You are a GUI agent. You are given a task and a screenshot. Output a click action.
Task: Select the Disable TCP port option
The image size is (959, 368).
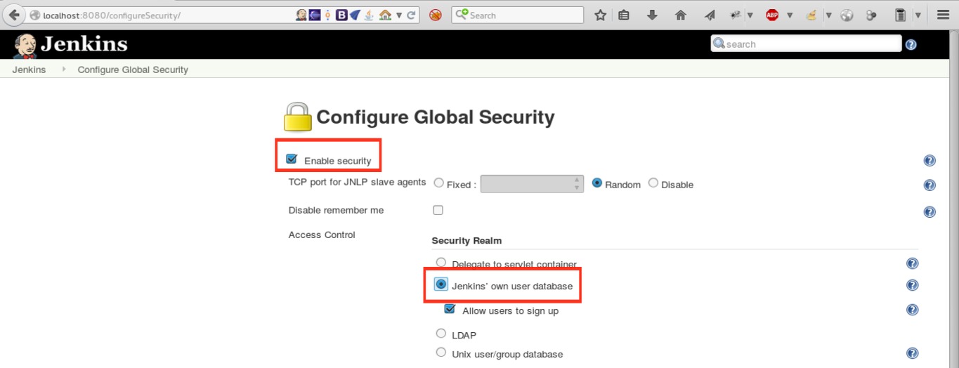pyautogui.click(x=653, y=183)
